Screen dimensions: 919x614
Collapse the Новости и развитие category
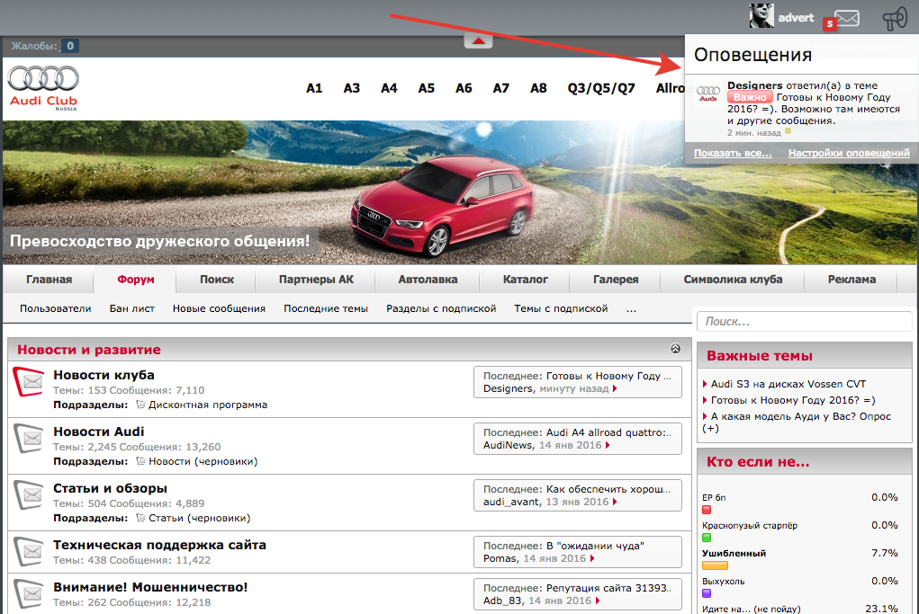click(x=675, y=348)
